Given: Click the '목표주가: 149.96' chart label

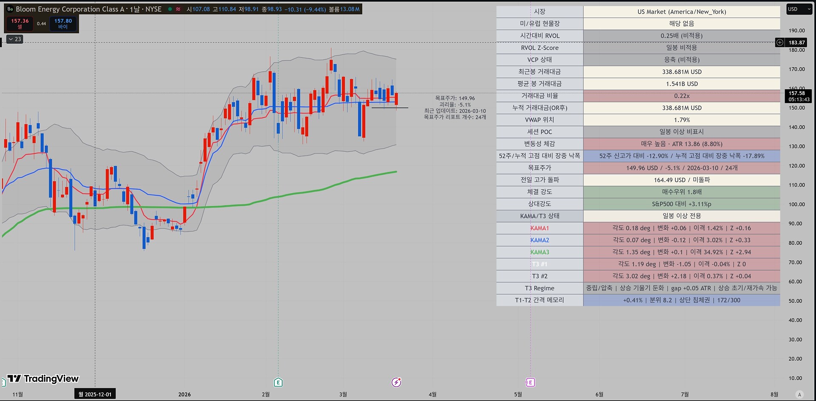Looking at the screenshot, I should point(455,98).
